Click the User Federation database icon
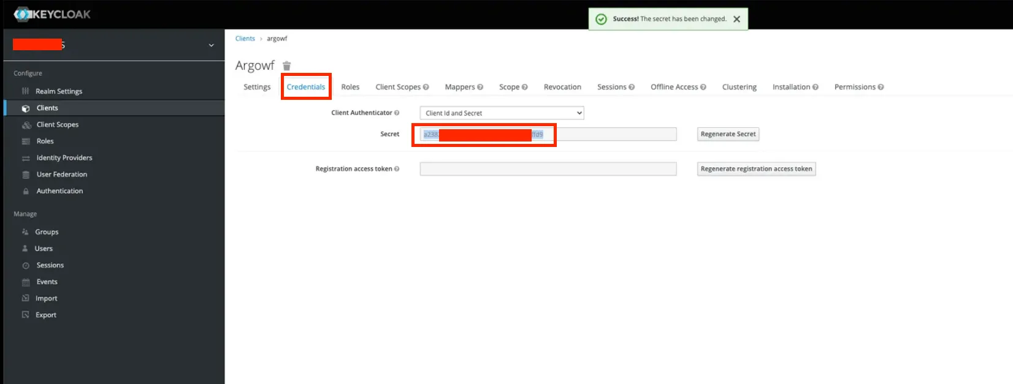Viewport: 1013px width, 384px height. tap(26, 175)
